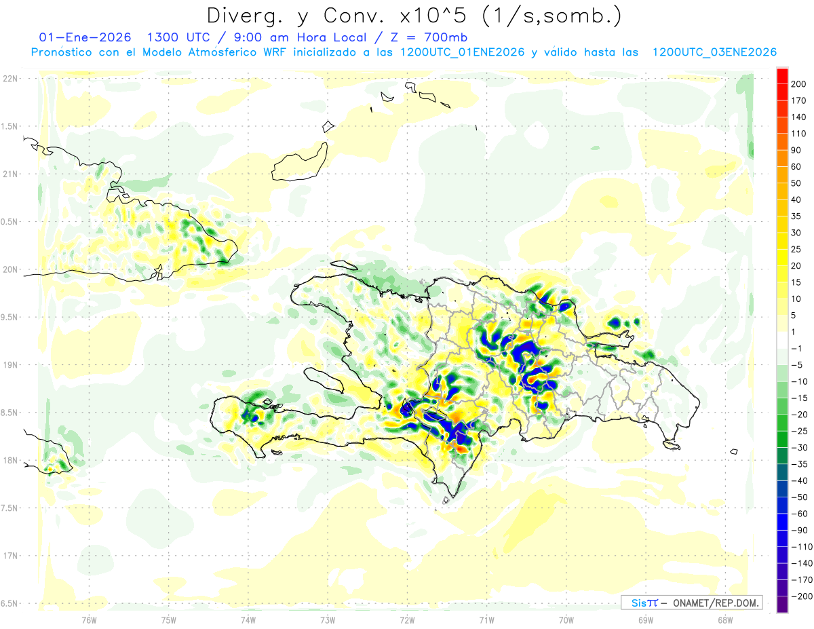
Task: Click the '20N' latitude label
Action: tap(11, 269)
